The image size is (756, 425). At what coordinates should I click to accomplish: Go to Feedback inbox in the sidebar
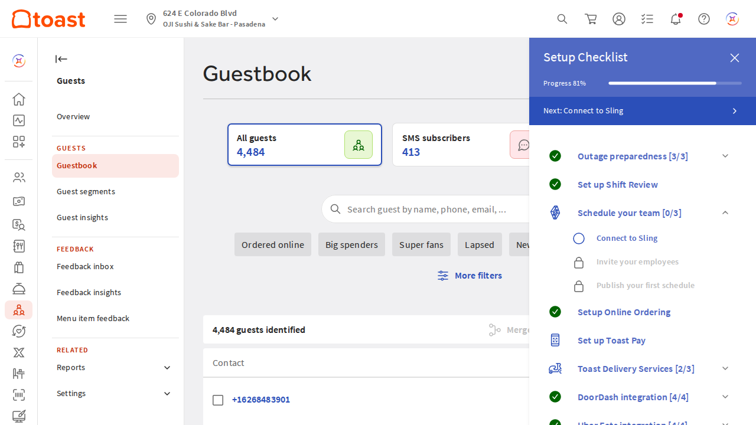pos(85,266)
